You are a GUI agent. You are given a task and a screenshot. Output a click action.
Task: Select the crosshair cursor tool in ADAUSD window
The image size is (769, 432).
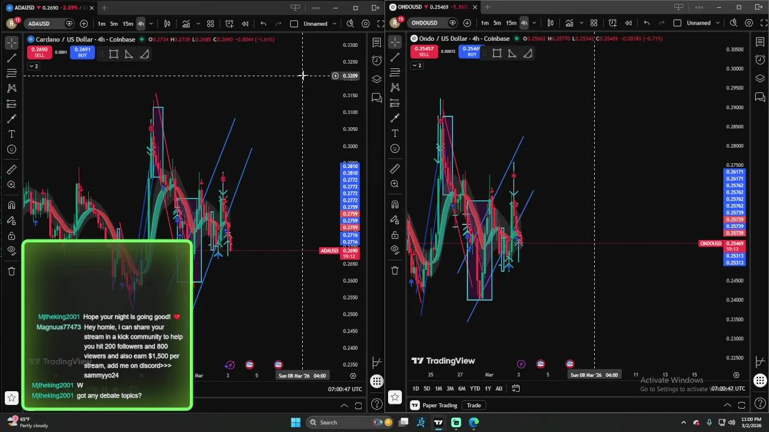(x=11, y=43)
